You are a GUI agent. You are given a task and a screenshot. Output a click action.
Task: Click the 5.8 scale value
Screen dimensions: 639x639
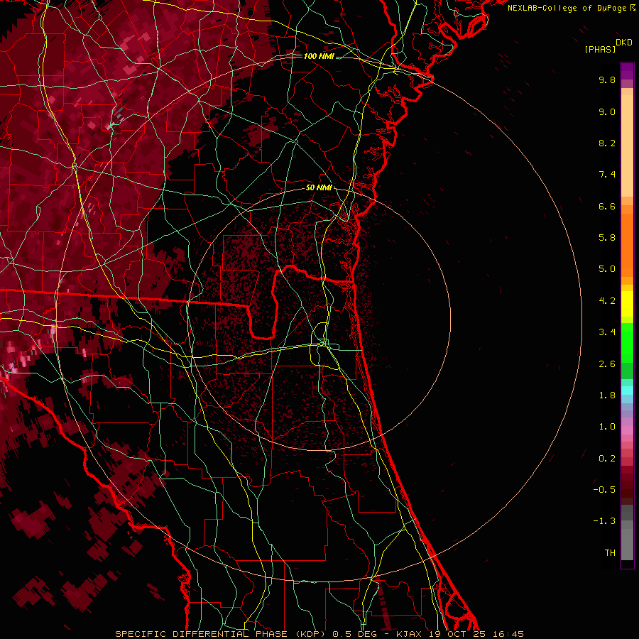pos(607,238)
